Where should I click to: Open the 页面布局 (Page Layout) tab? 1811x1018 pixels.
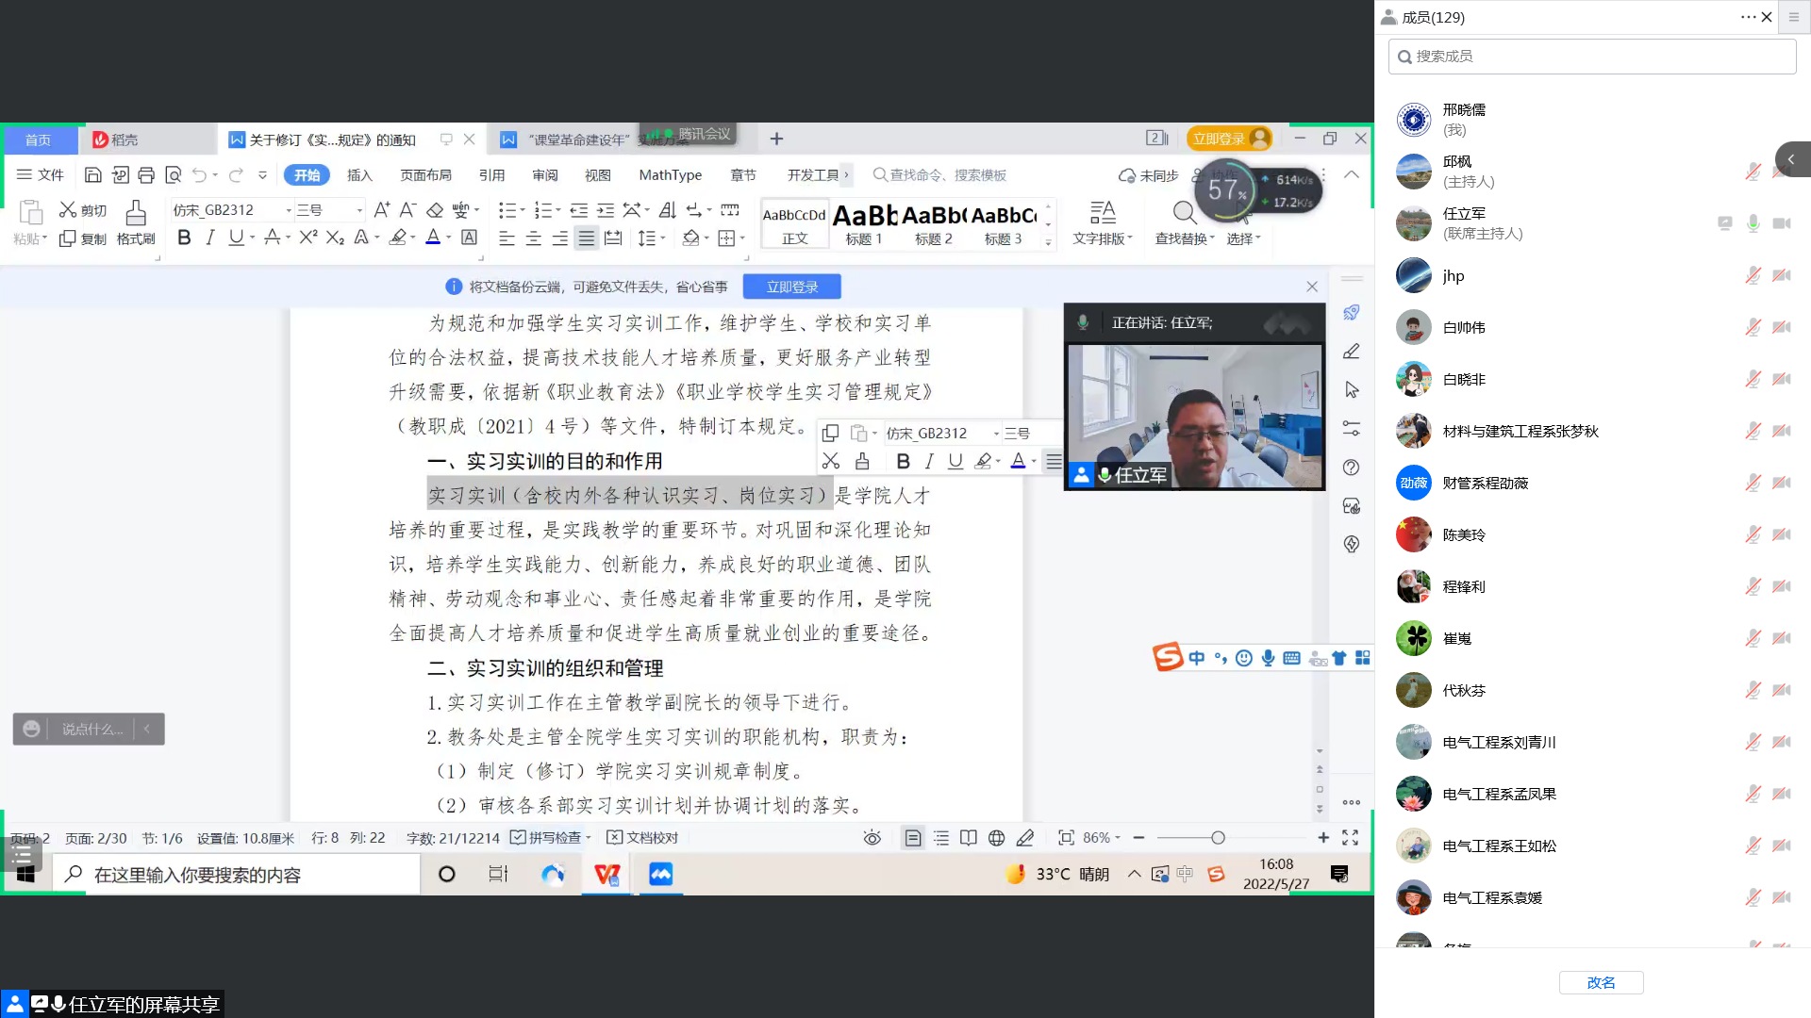click(x=425, y=175)
